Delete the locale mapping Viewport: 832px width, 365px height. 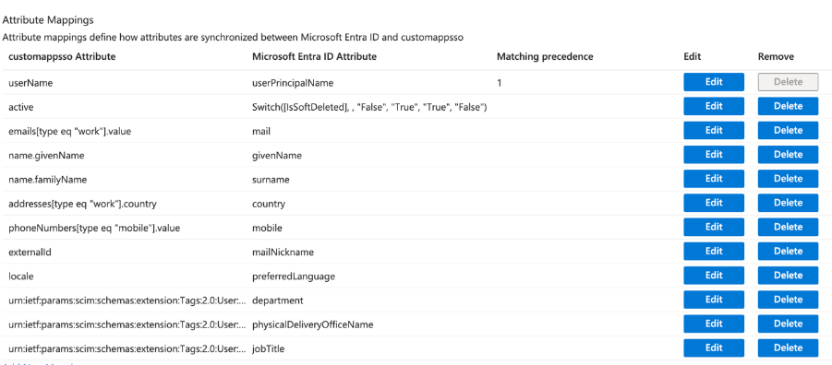[788, 276]
